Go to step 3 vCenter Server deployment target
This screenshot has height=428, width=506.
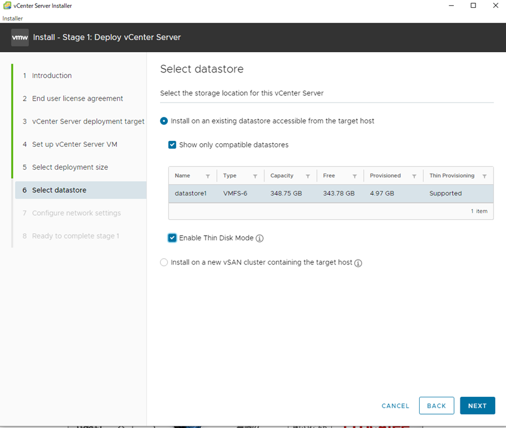(x=88, y=121)
